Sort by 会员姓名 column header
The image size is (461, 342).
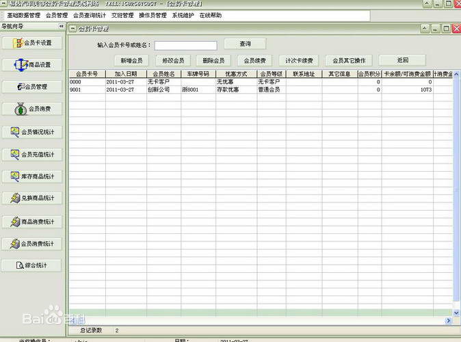click(x=163, y=74)
